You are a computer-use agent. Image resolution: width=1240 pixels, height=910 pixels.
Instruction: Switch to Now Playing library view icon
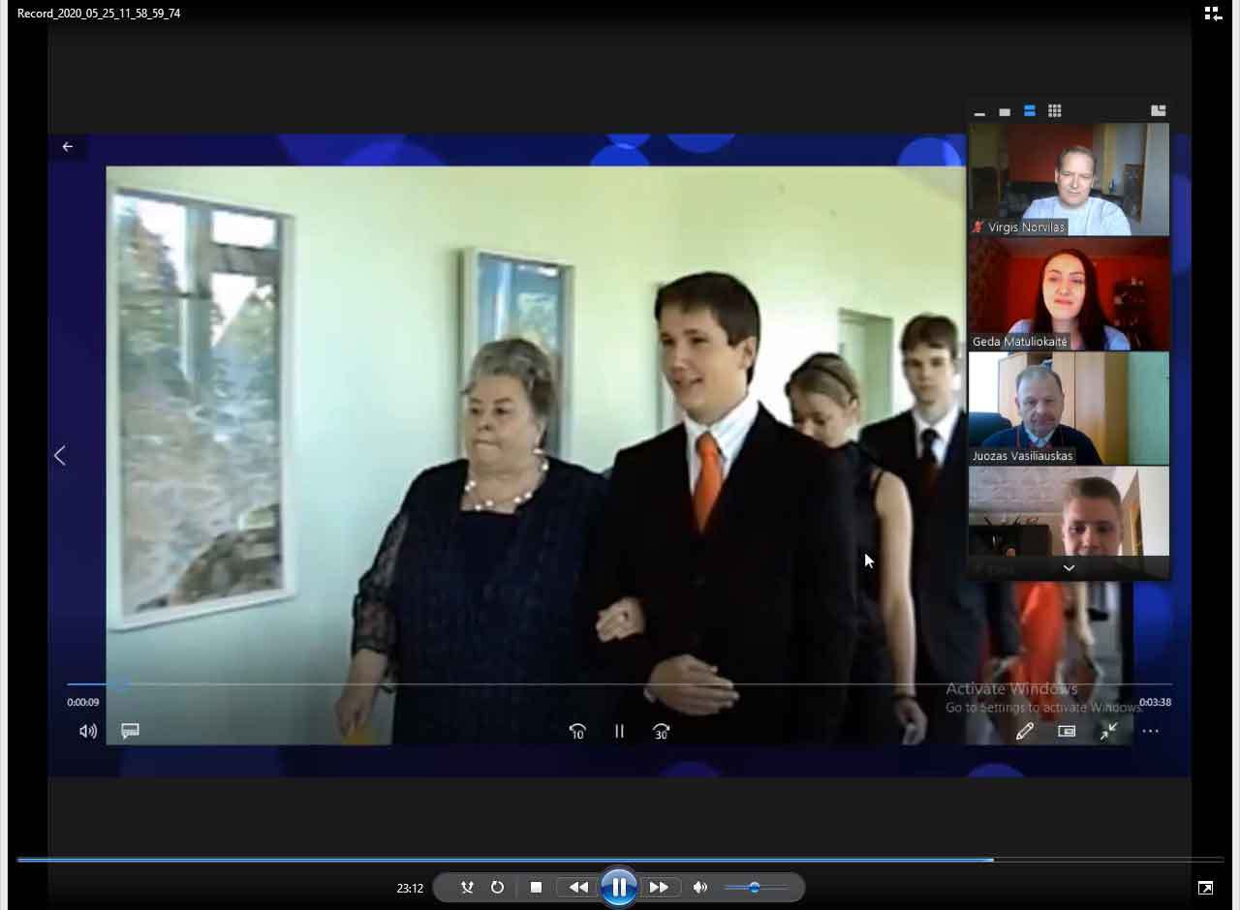pyautogui.click(x=1212, y=14)
